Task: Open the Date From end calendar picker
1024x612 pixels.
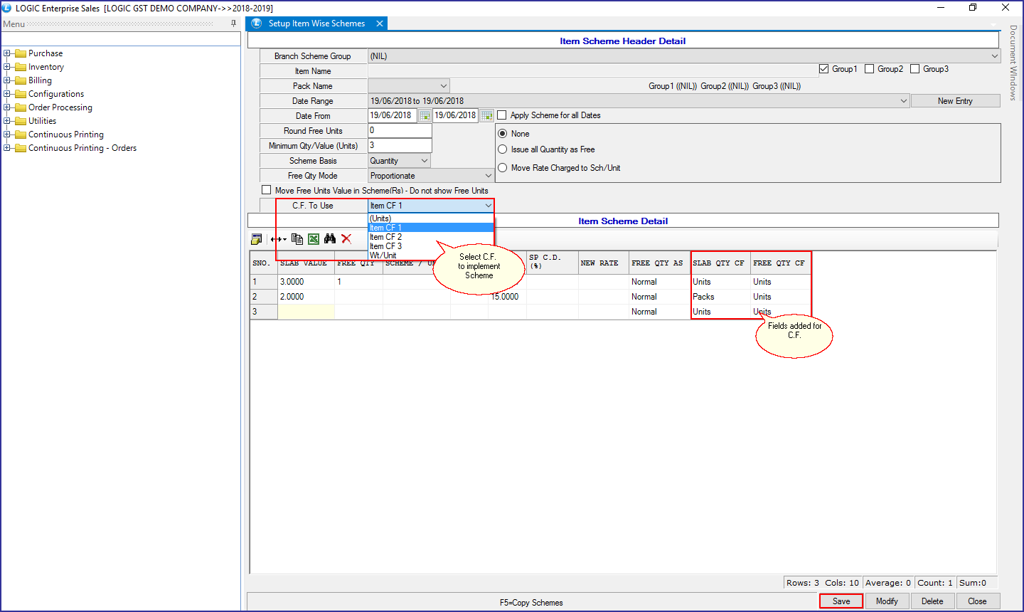Action: 487,115
